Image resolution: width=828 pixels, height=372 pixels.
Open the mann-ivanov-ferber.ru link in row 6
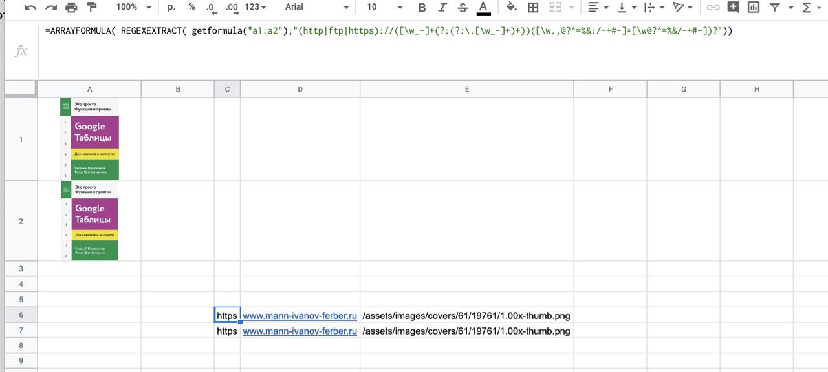pos(300,316)
